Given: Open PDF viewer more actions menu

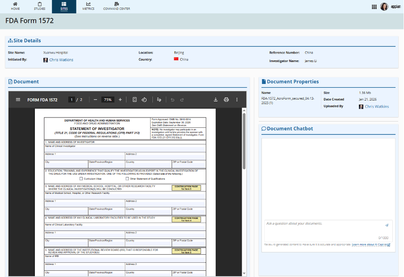Looking at the screenshot, I should point(237,100).
